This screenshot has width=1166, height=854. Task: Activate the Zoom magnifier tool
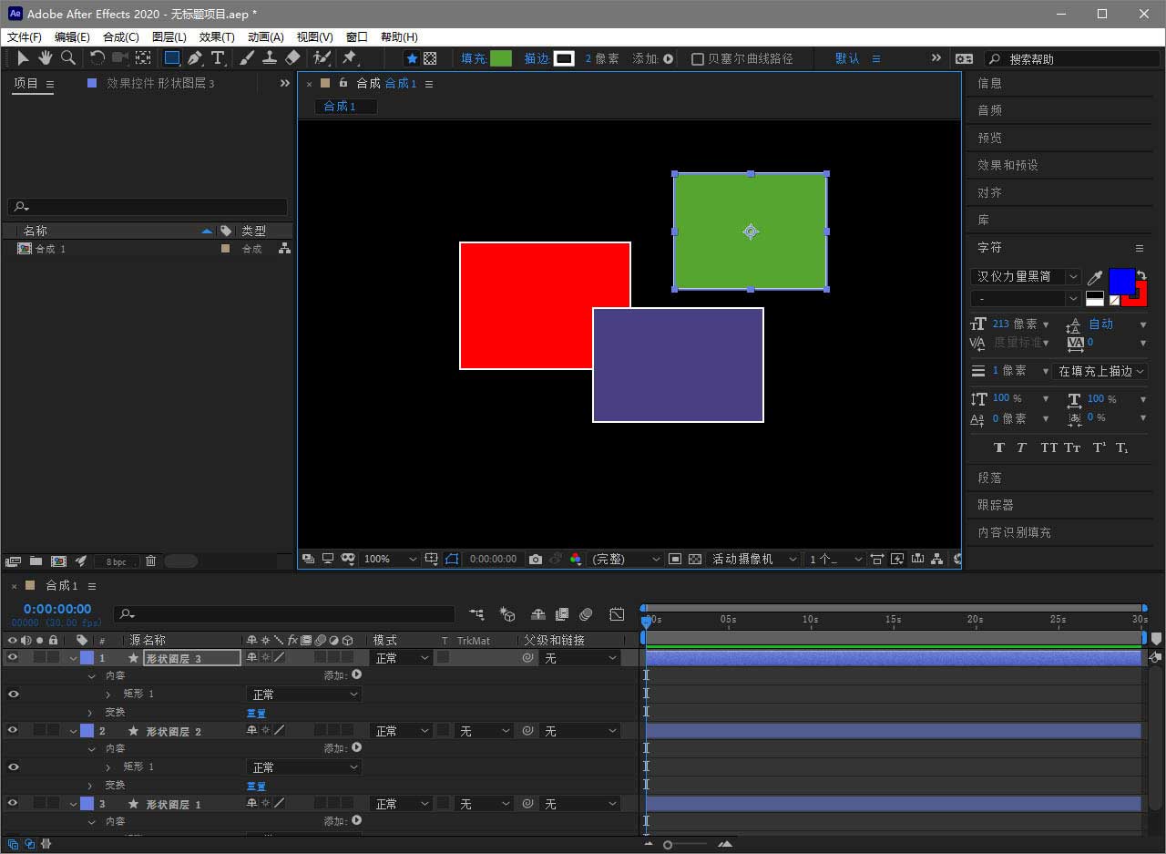pos(67,58)
